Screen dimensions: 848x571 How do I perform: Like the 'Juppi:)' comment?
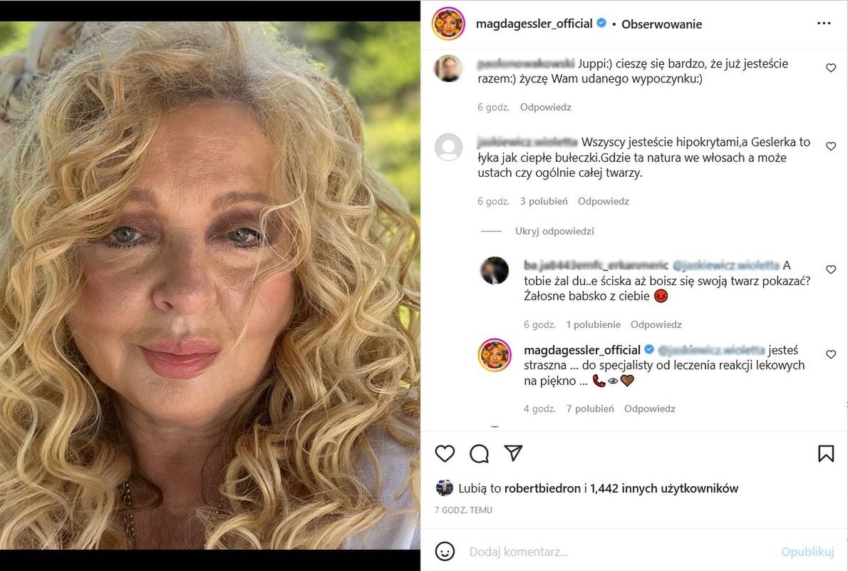point(830,68)
